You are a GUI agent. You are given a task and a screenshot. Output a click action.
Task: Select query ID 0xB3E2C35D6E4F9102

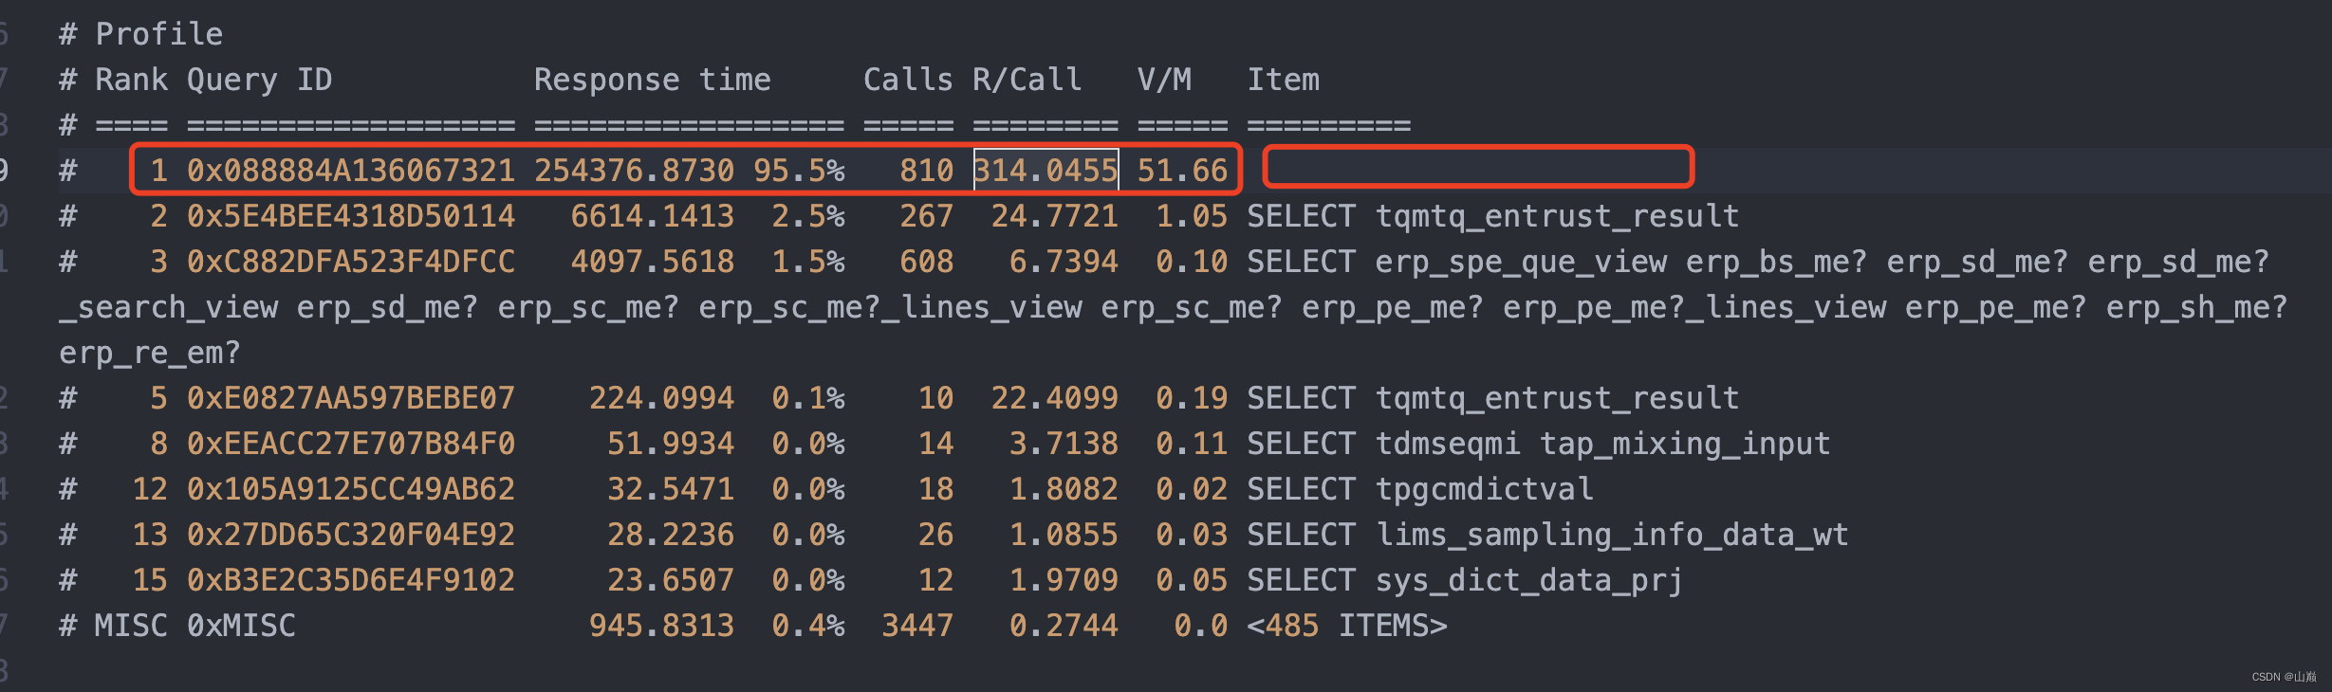point(351,580)
